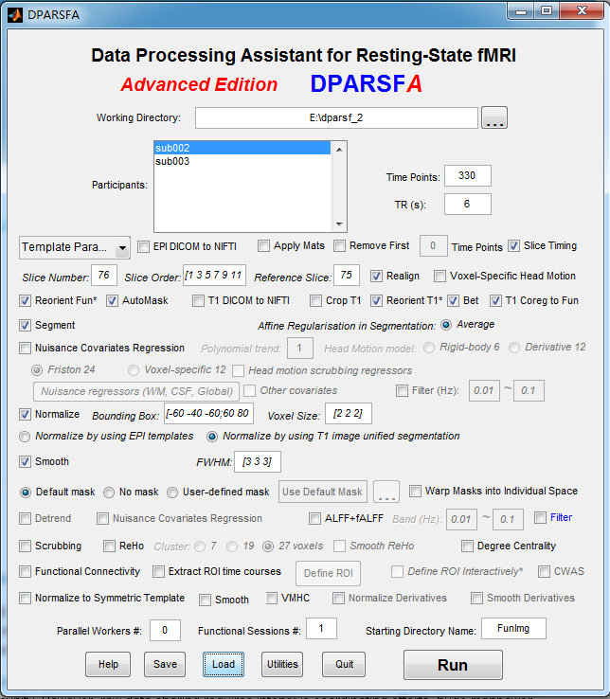Toggle the Normalize checkbox
Viewport: 610px width, 699px height.
point(25,414)
